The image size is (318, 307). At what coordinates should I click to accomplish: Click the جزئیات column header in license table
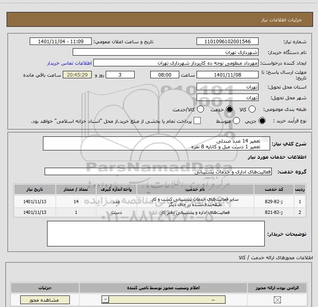pos(45,288)
